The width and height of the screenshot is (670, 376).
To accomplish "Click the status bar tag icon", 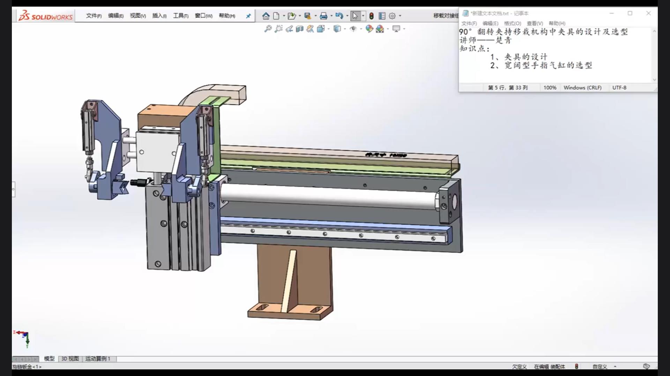I will pyautogui.click(x=646, y=366).
